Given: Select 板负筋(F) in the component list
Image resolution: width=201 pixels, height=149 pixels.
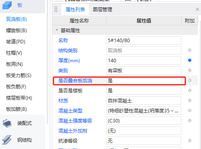Looking at the screenshot, I should [16, 87].
